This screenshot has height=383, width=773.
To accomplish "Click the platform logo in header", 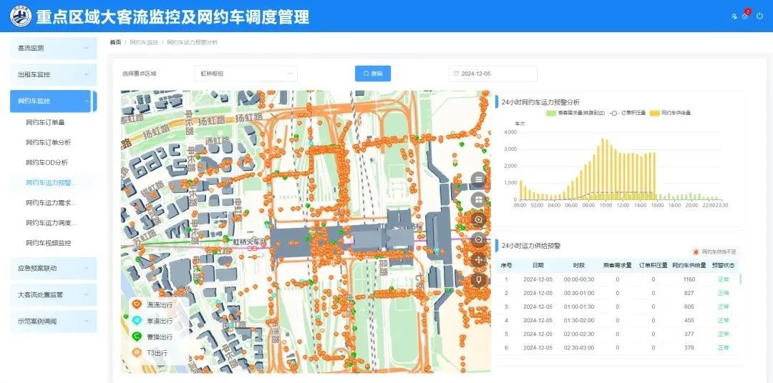I will [21, 16].
